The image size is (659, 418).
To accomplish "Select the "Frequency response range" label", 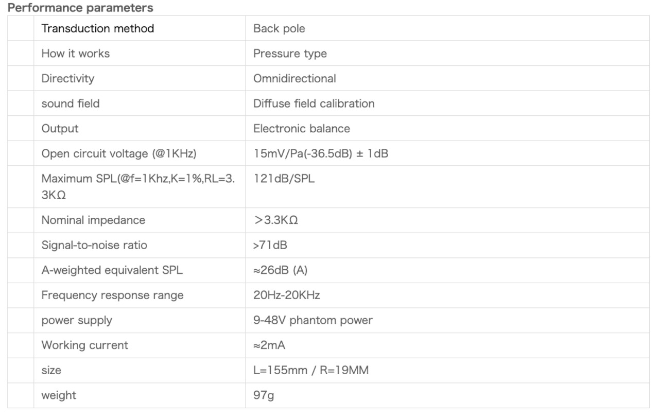I will [x=112, y=295].
